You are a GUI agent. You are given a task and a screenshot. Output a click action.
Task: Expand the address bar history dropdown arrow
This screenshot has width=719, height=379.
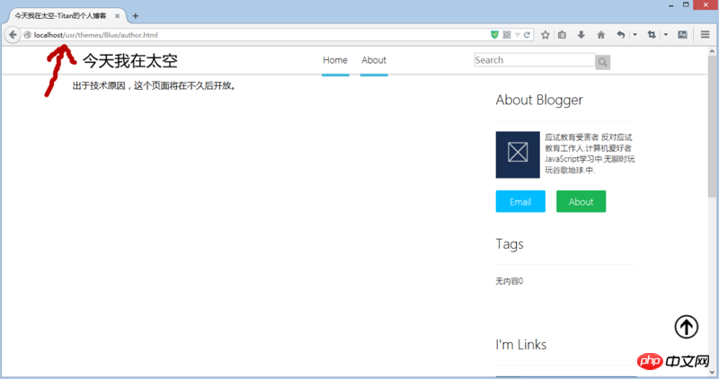click(x=518, y=35)
